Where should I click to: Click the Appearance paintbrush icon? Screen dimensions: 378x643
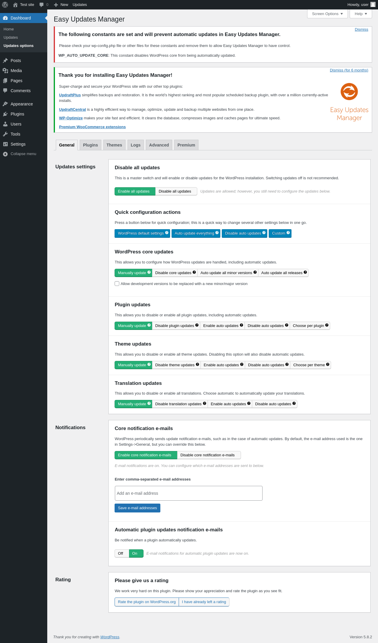pyautogui.click(x=5, y=104)
